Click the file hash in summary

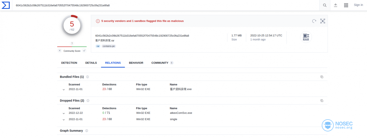pyautogui.click(x=142, y=36)
